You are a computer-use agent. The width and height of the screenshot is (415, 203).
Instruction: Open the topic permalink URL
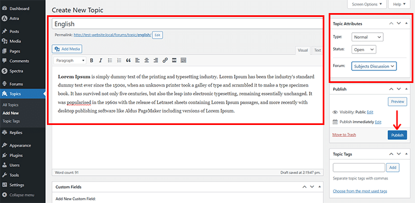(x=112, y=35)
